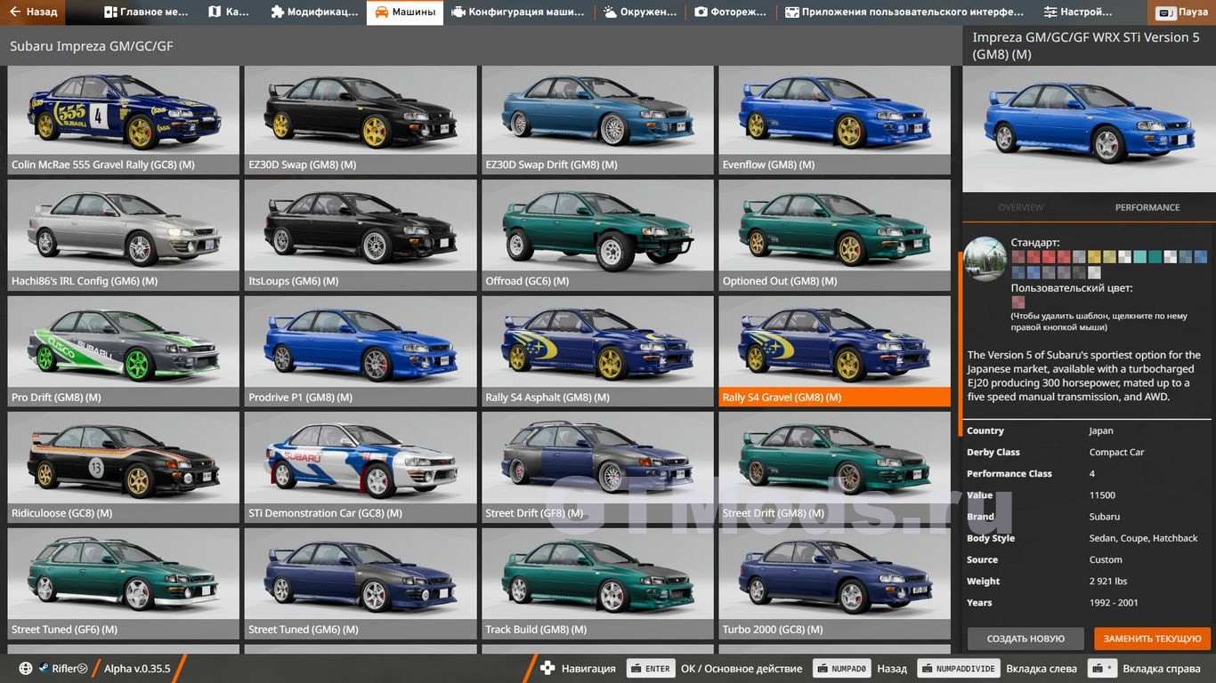The height and width of the screenshot is (683, 1216).
Task: Open the map tab with map icon
Action: pyautogui.click(x=230, y=12)
